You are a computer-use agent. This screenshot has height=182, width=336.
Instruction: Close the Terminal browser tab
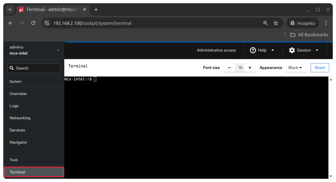pyautogui.click(x=85, y=10)
